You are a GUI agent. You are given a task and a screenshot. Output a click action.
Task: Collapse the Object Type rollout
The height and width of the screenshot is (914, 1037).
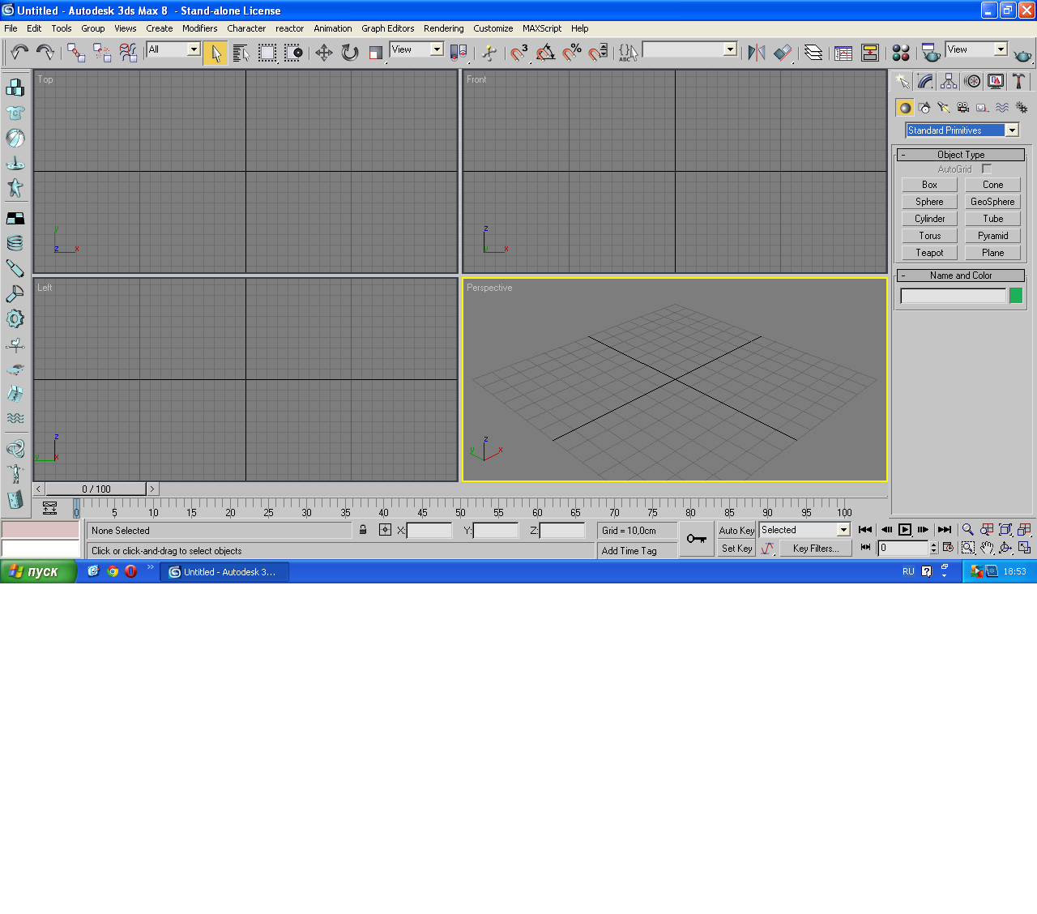pyautogui.click(x=961, y=155)
